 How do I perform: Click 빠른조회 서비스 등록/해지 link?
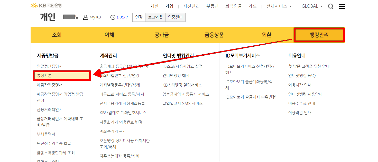(122, 94)
